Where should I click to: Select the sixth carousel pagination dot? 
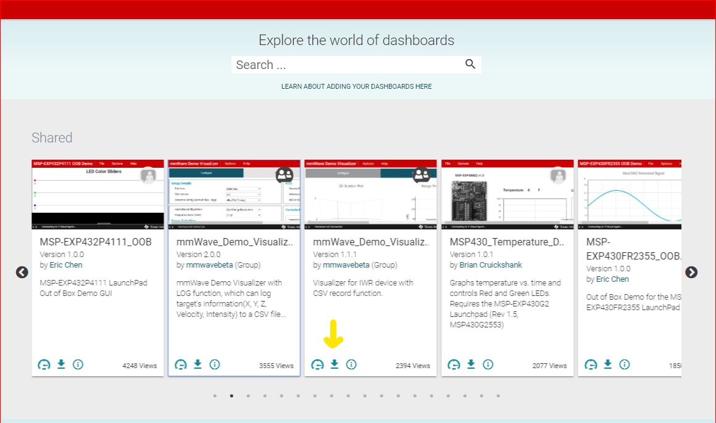pyautogui.click(x=298, y=396)
